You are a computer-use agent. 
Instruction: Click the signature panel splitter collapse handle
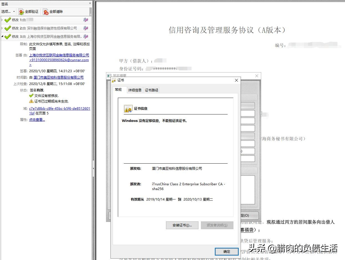[x=93, y=169]
